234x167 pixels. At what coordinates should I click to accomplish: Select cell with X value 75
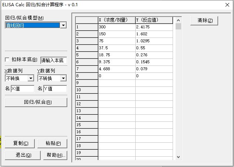(x=117, y=41)
